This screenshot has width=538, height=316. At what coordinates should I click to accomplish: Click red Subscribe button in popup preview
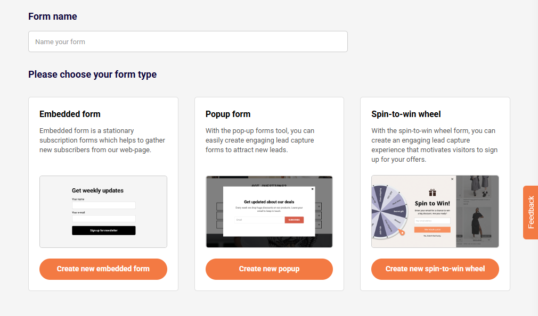coord(294,220)
